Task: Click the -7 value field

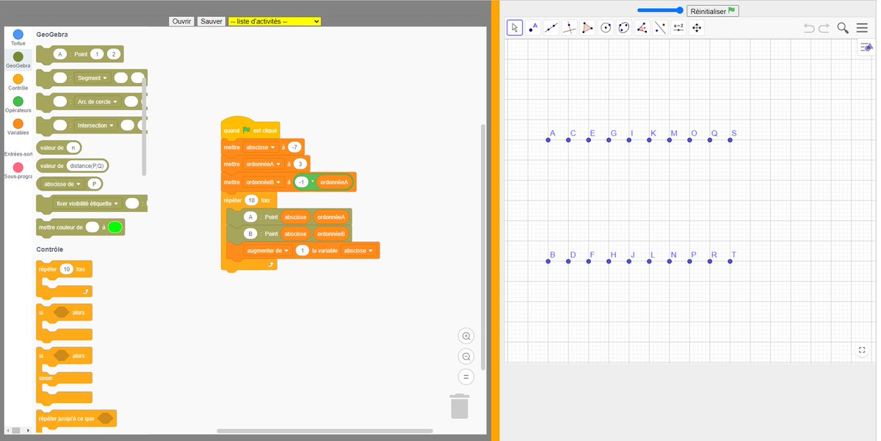Action: [294, 147]
